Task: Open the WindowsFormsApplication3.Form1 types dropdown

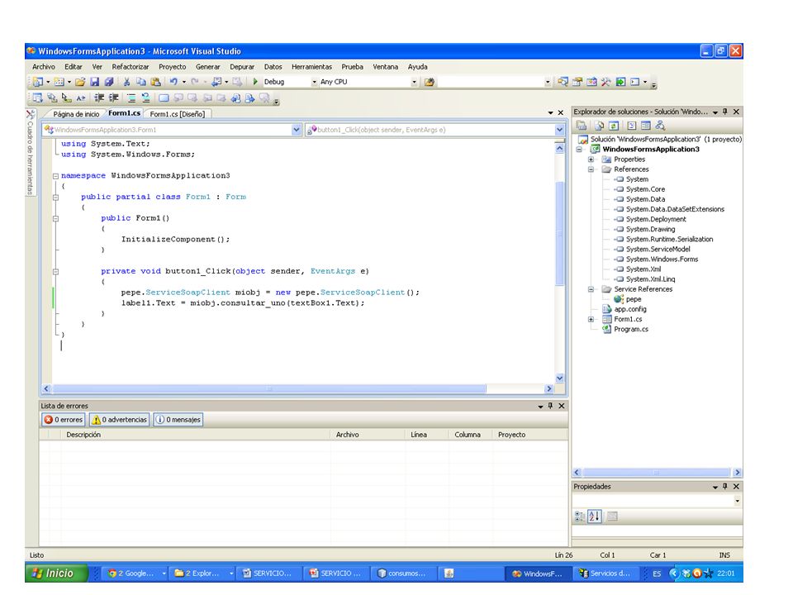Action: [297, 130]
